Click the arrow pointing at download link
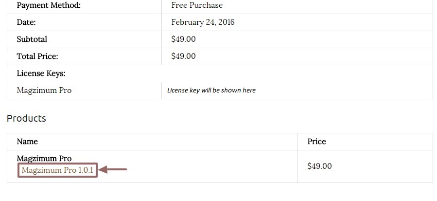Screen dimensions: 437x201 click(113, 169)
